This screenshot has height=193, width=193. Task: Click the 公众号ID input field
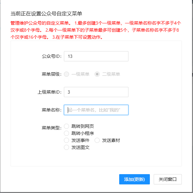pyautogui.click(x=96, y=56)
